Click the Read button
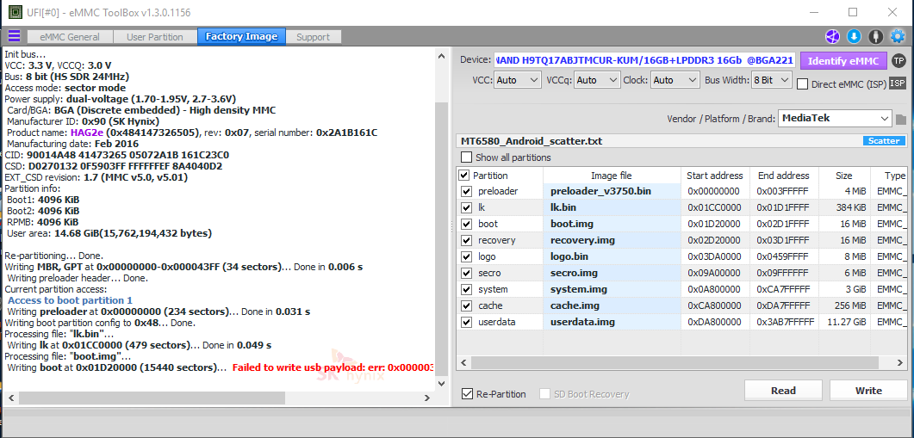This screenshot has width=914, height=438. [x=783, y=390]
